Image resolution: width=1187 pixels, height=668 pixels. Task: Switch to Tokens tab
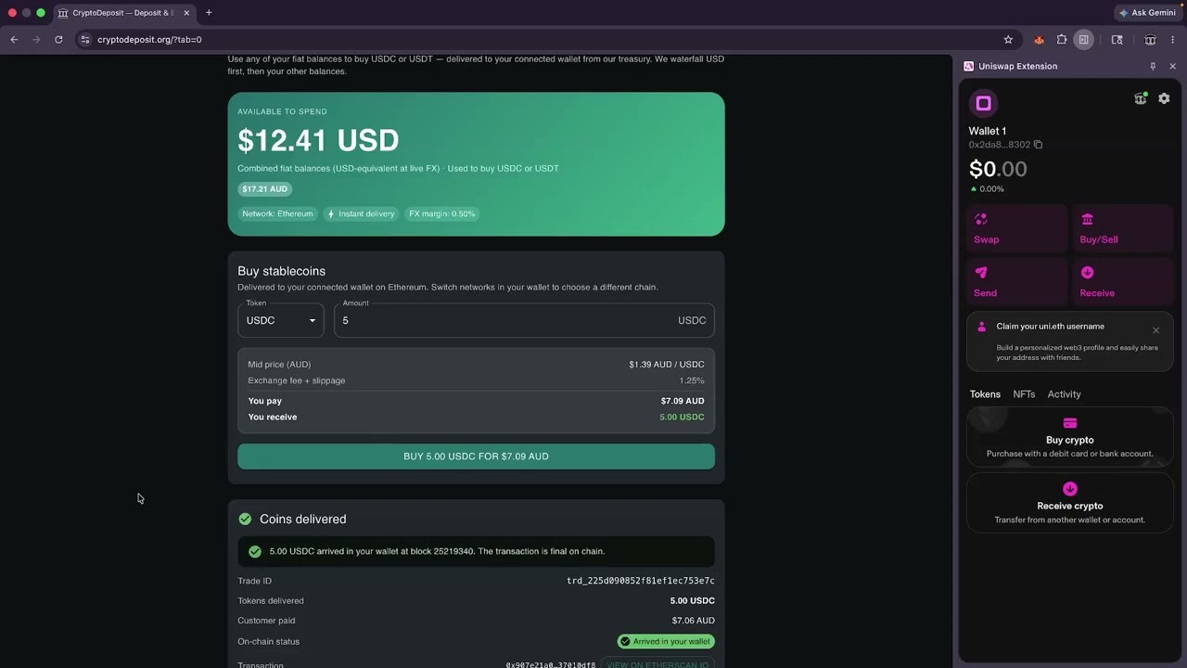985,394
